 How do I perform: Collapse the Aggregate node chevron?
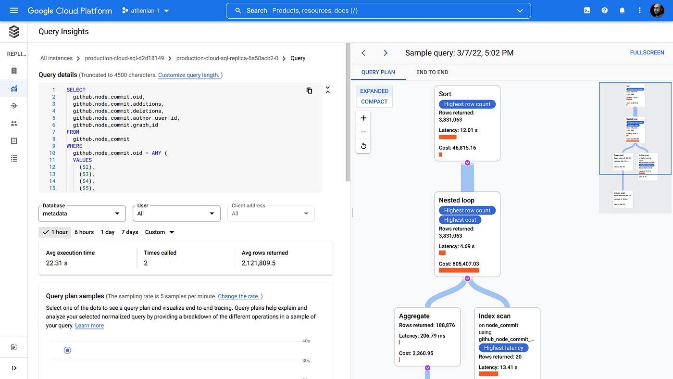[x=427, y=368]
